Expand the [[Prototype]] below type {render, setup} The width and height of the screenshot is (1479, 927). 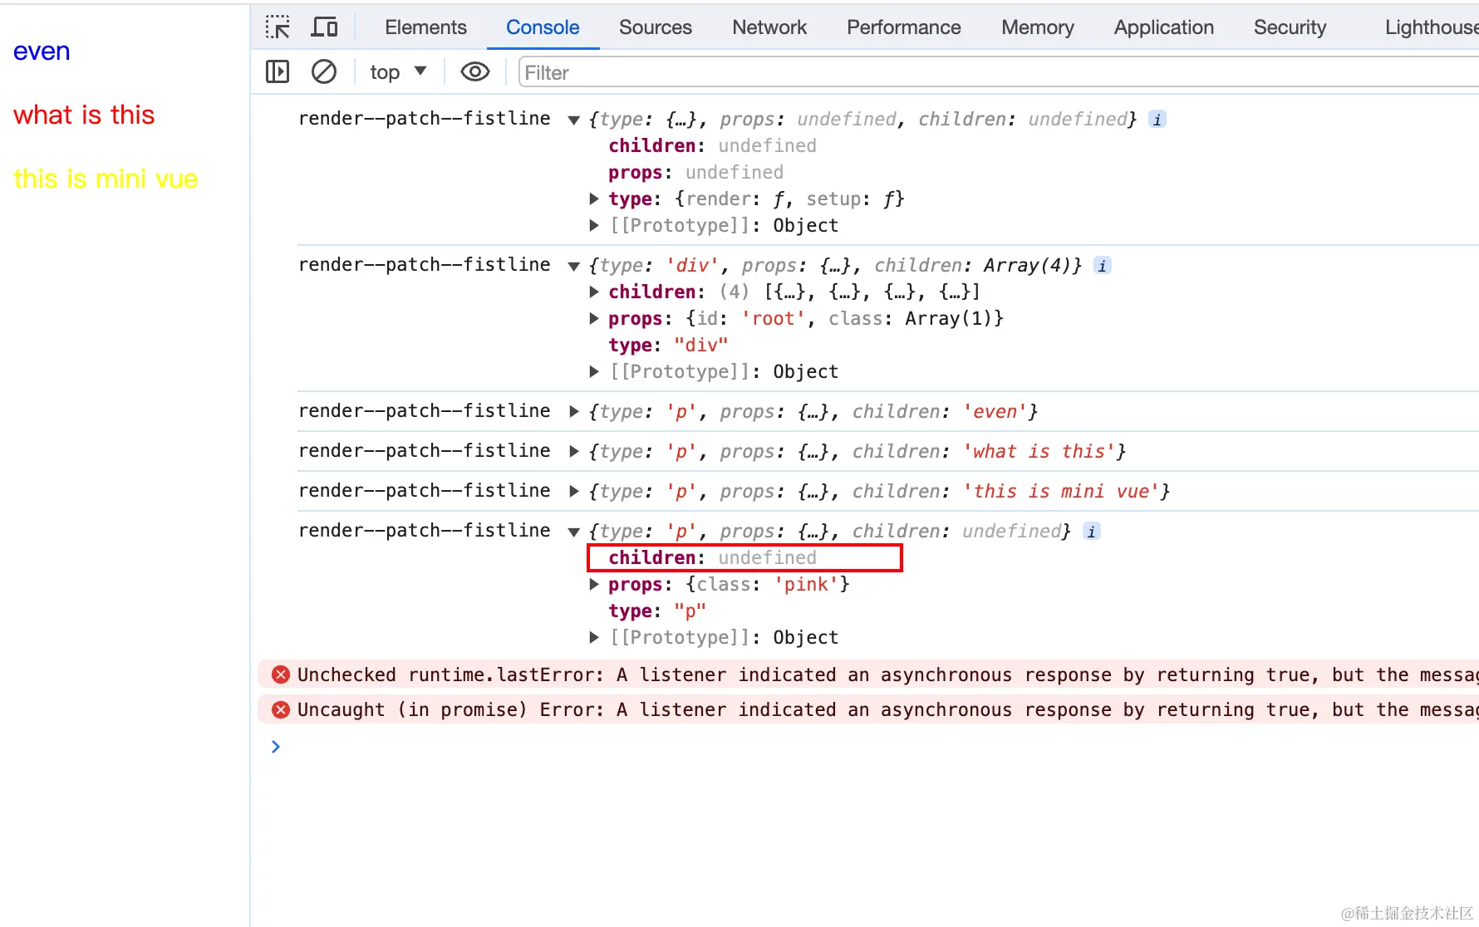[594, 225]
